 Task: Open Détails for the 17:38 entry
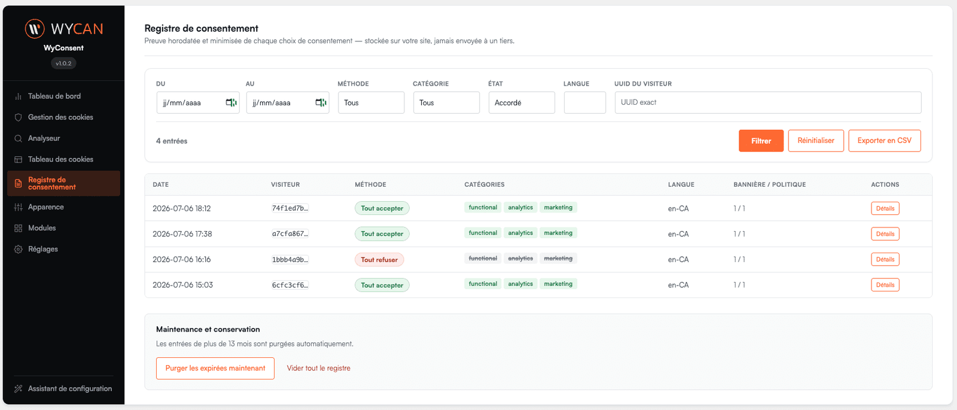(x=885, y=234)
